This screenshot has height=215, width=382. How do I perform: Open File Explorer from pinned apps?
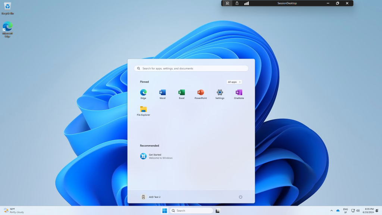tap(143, 111)
